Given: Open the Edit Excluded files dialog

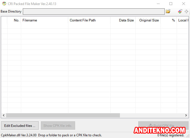Looking at the screenshot, I should [x=20, y=125].
